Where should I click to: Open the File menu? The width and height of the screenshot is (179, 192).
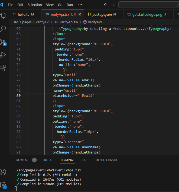click(10, 5)
